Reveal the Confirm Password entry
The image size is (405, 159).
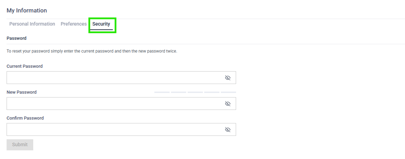click(227, 130)
